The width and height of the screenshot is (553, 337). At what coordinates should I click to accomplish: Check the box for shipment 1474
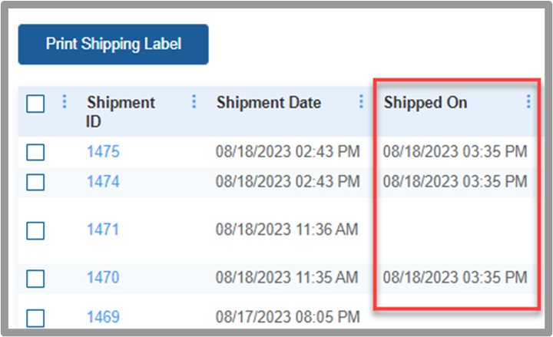tap(35, 182)
